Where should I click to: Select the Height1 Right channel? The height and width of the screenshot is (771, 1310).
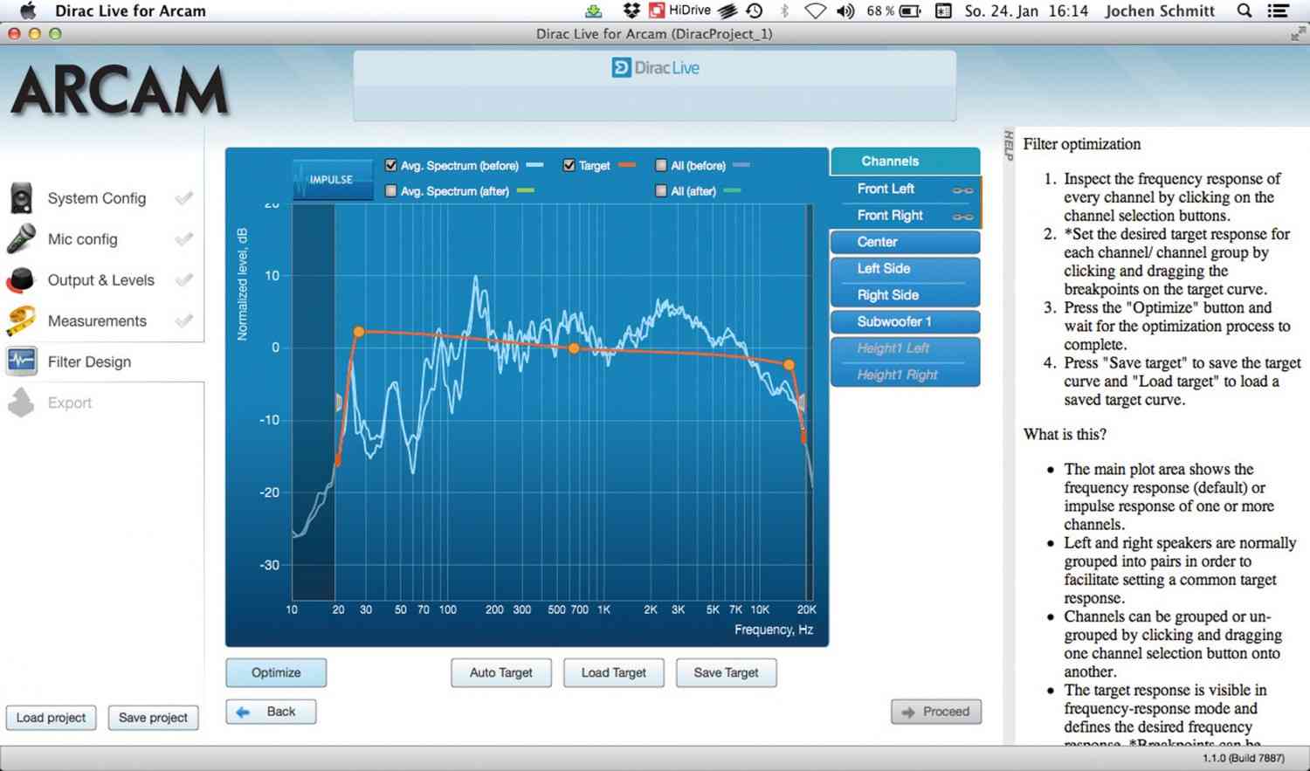pyautogui.click(x=905, y=375)
